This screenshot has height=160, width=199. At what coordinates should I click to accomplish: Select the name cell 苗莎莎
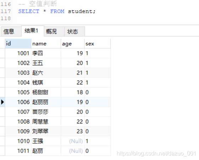(x=46, y=112)
